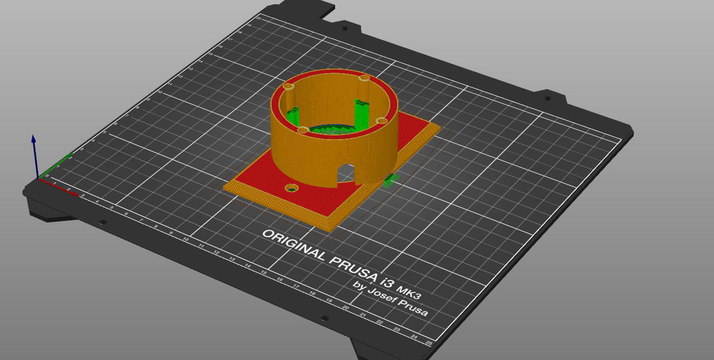
Task: Click the arched cutout in the cylinder wall
Action: tap(346, 173)
